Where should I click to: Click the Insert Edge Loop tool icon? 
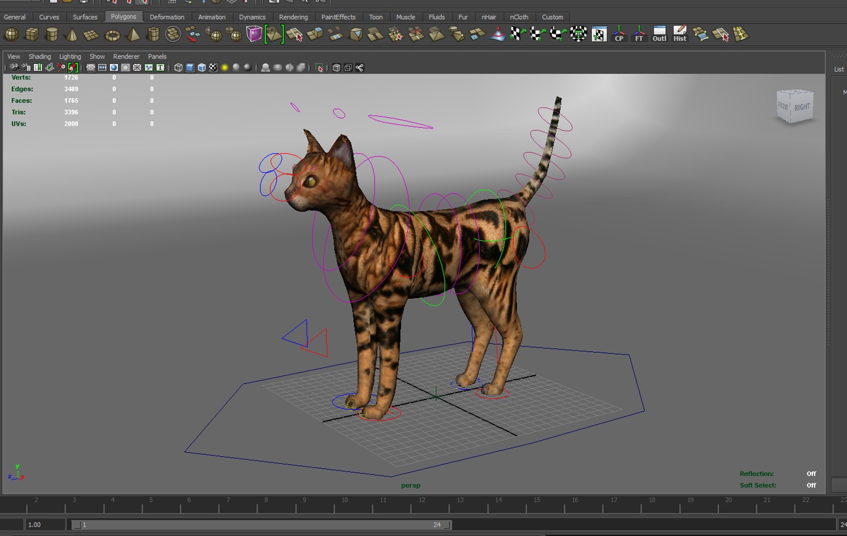[x=741, y=34]
